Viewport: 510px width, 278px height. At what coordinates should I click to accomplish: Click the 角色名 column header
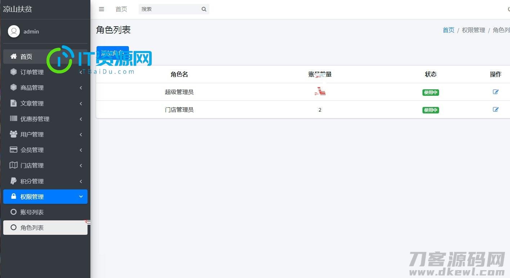coord(179,74)
